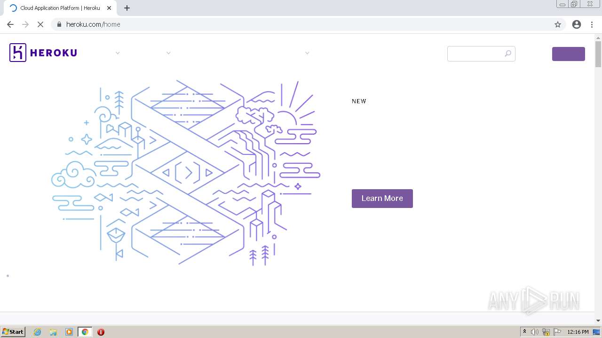The image size is (602, 338).
Task: Click the NEW label text
Action: coord(359,101)
